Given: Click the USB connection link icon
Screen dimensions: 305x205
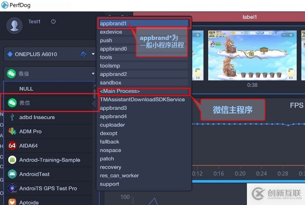Looking at the screenshot, I should 83,54.
